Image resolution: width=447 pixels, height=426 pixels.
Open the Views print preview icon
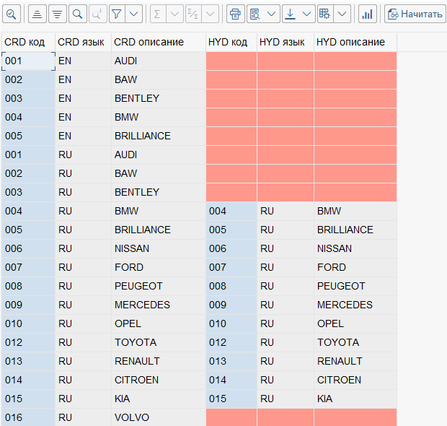point(255,14)
